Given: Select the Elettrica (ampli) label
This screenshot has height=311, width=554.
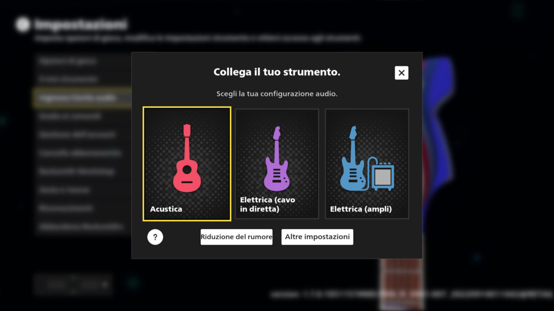Looking at the screenshot, I should pos(361,209).
